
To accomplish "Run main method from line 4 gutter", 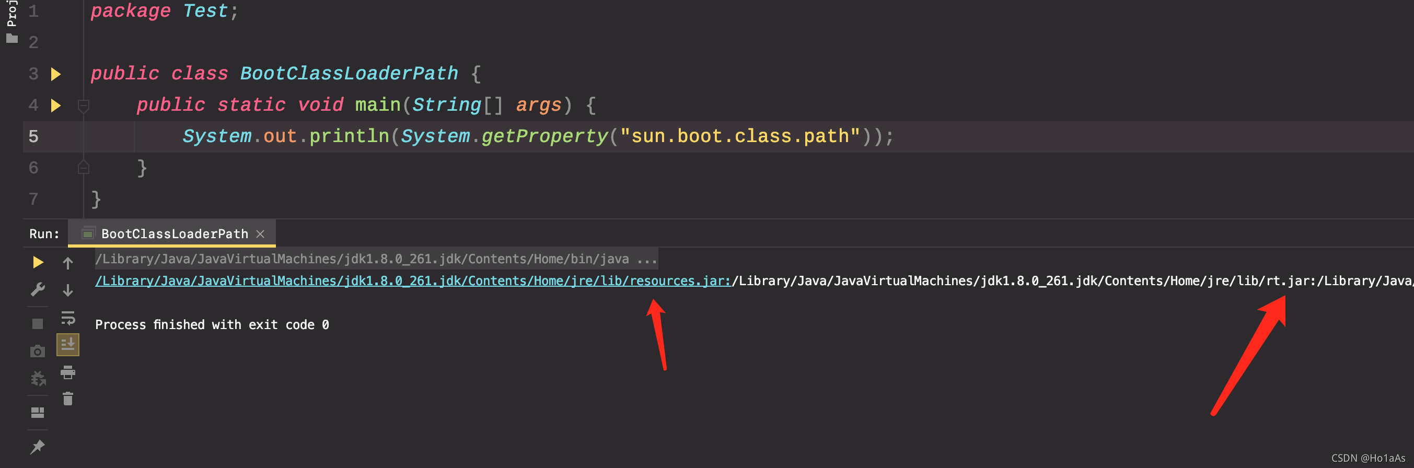I will tap(55, 106).
